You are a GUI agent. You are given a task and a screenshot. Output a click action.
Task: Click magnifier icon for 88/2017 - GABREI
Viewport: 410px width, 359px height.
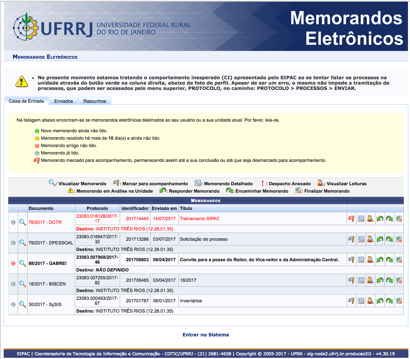click(22, 263)
